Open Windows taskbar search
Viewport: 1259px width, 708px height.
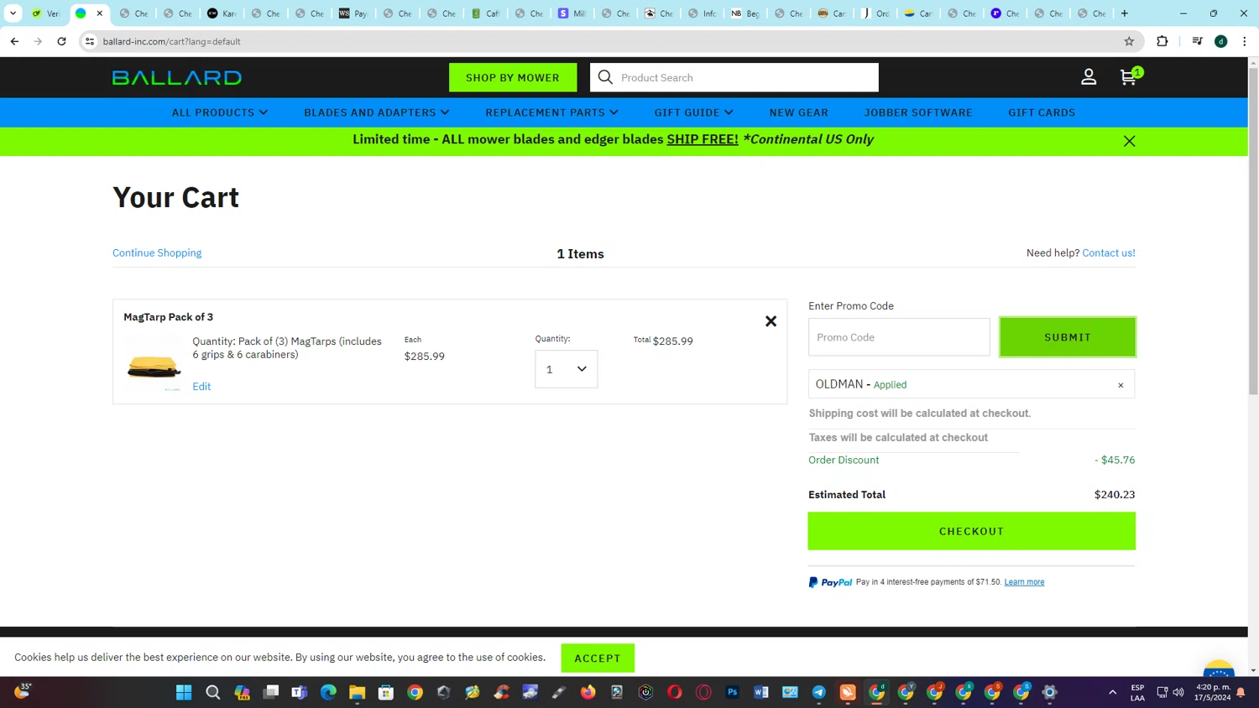click(x=213, y=692)
